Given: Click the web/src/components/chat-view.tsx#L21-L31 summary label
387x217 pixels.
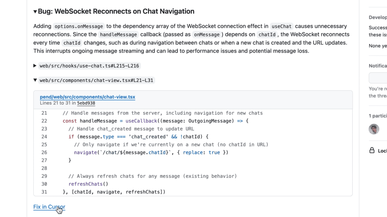Looking at the screenshot, I should 96,80.
